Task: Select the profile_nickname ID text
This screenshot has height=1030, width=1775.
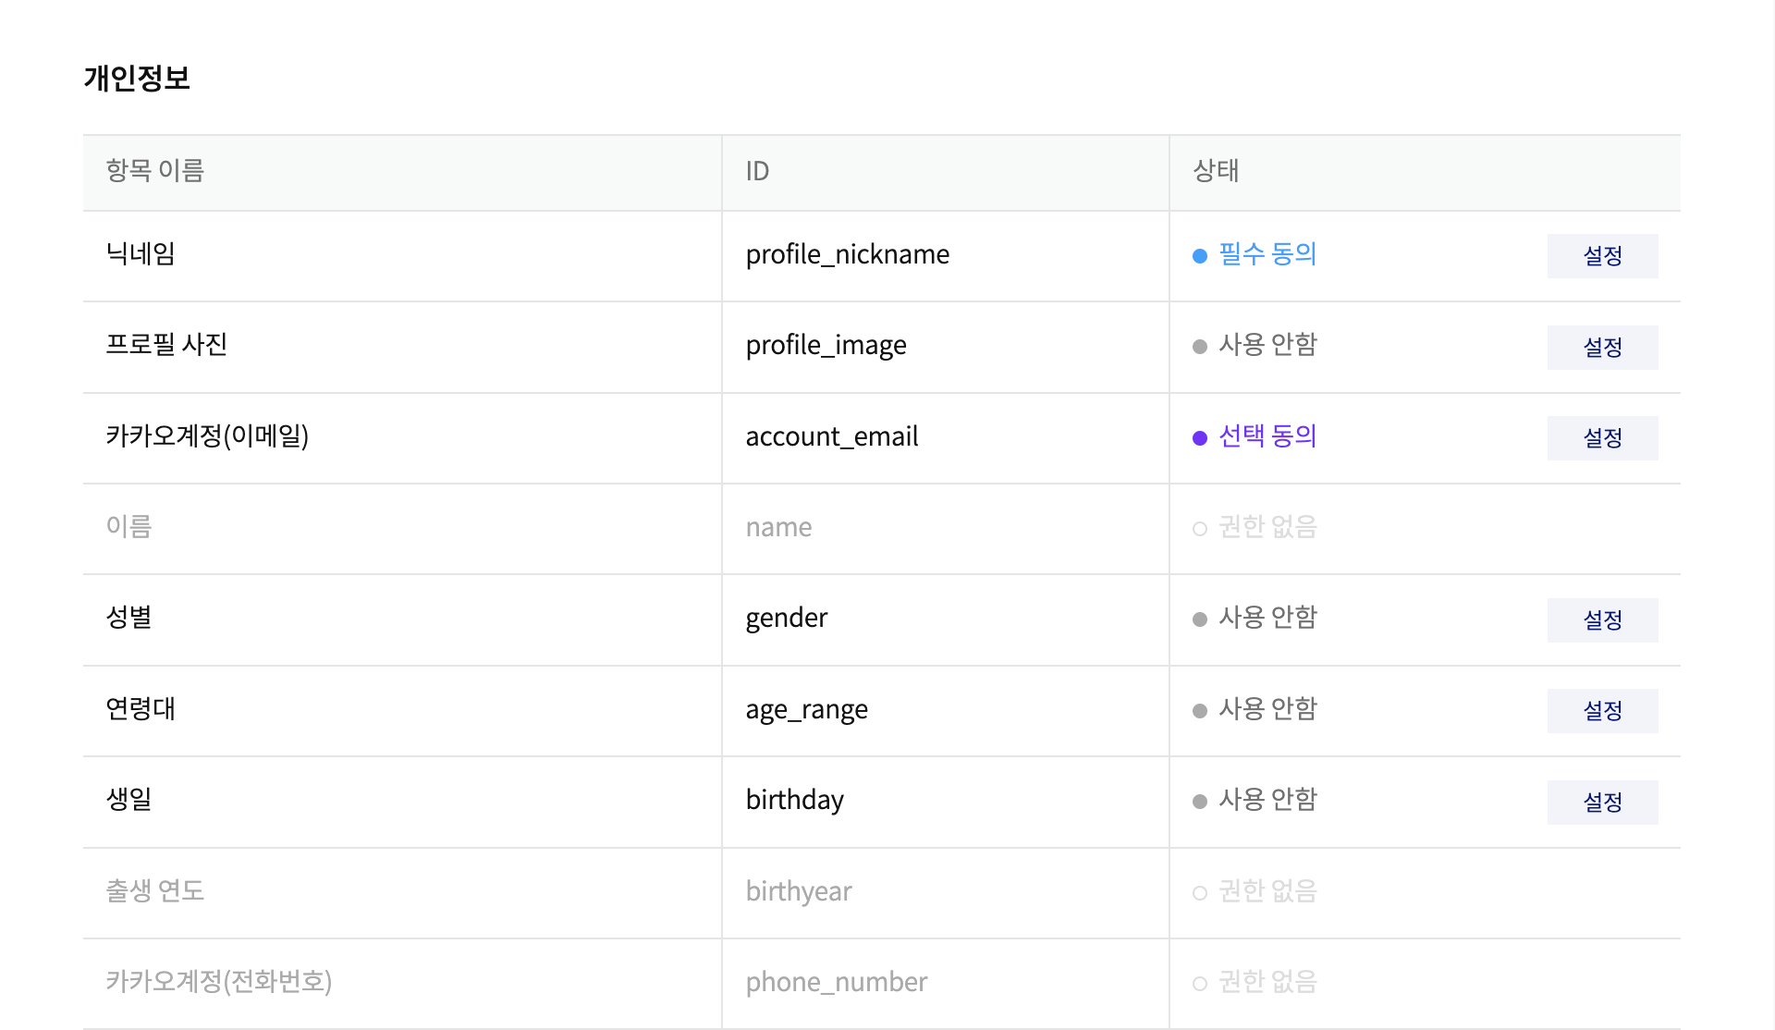Action: click(847, 255)
